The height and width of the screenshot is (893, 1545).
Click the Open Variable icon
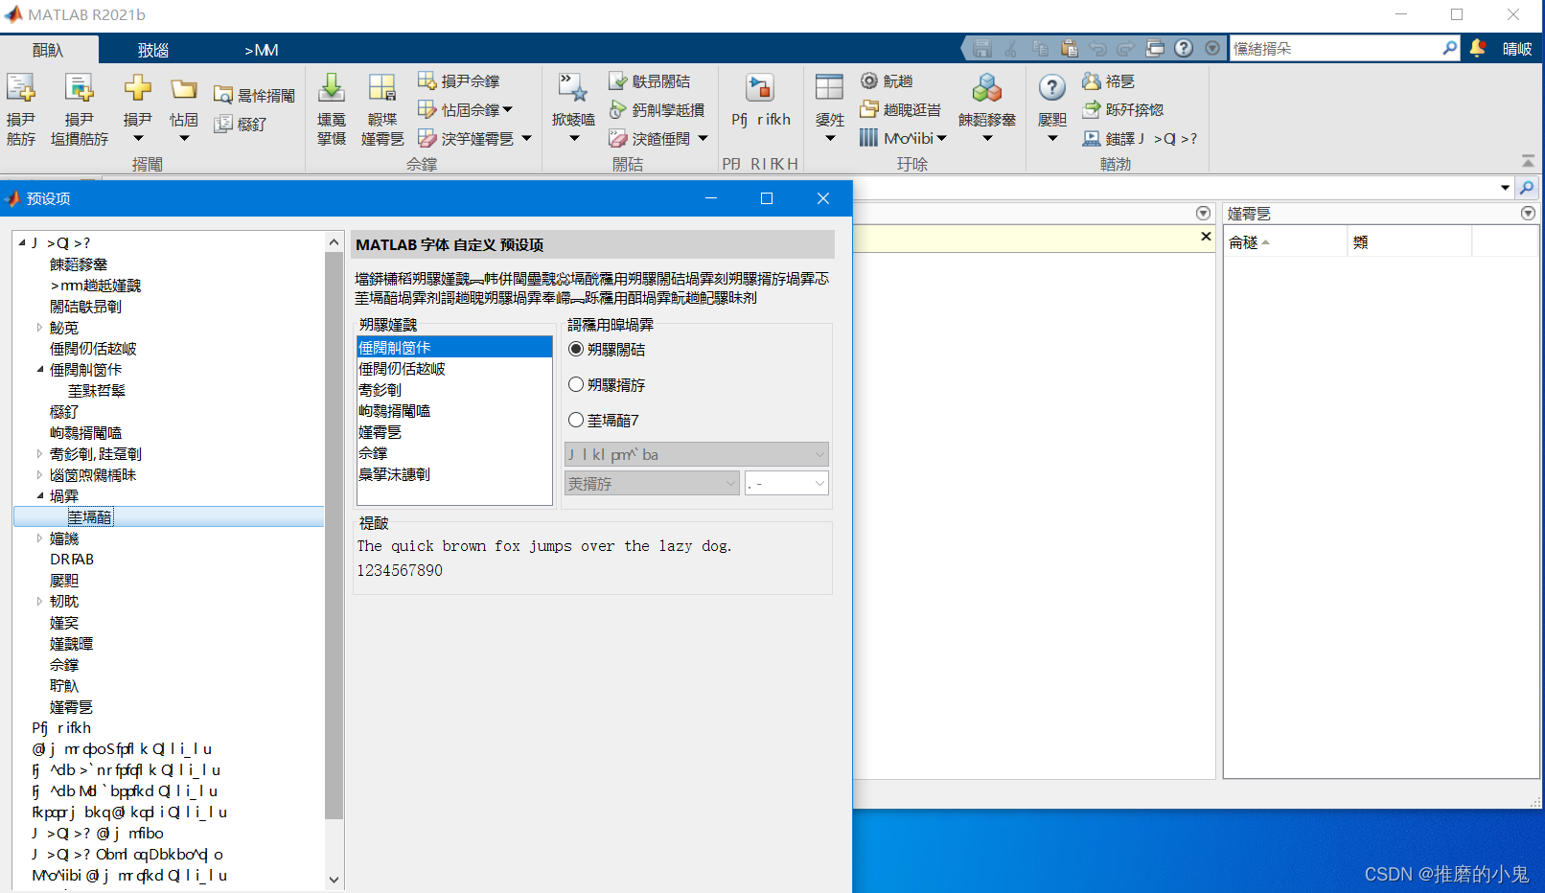427,109
